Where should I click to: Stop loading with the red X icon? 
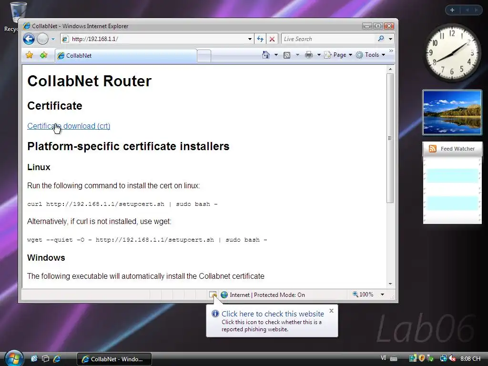pos(272,39)
